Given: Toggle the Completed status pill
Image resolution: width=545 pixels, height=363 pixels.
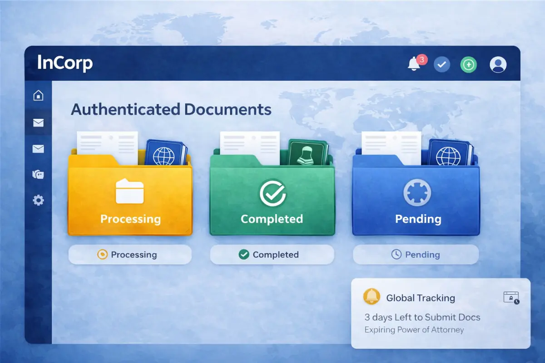Looking at the screenshot, I should 272,255.
